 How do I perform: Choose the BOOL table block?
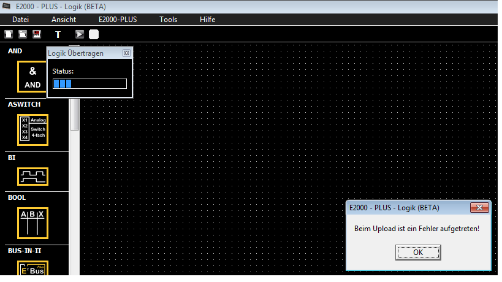[x=32, y=223]
